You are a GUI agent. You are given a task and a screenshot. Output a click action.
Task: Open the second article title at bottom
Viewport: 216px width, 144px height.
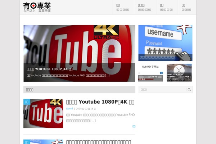[99, 142]
